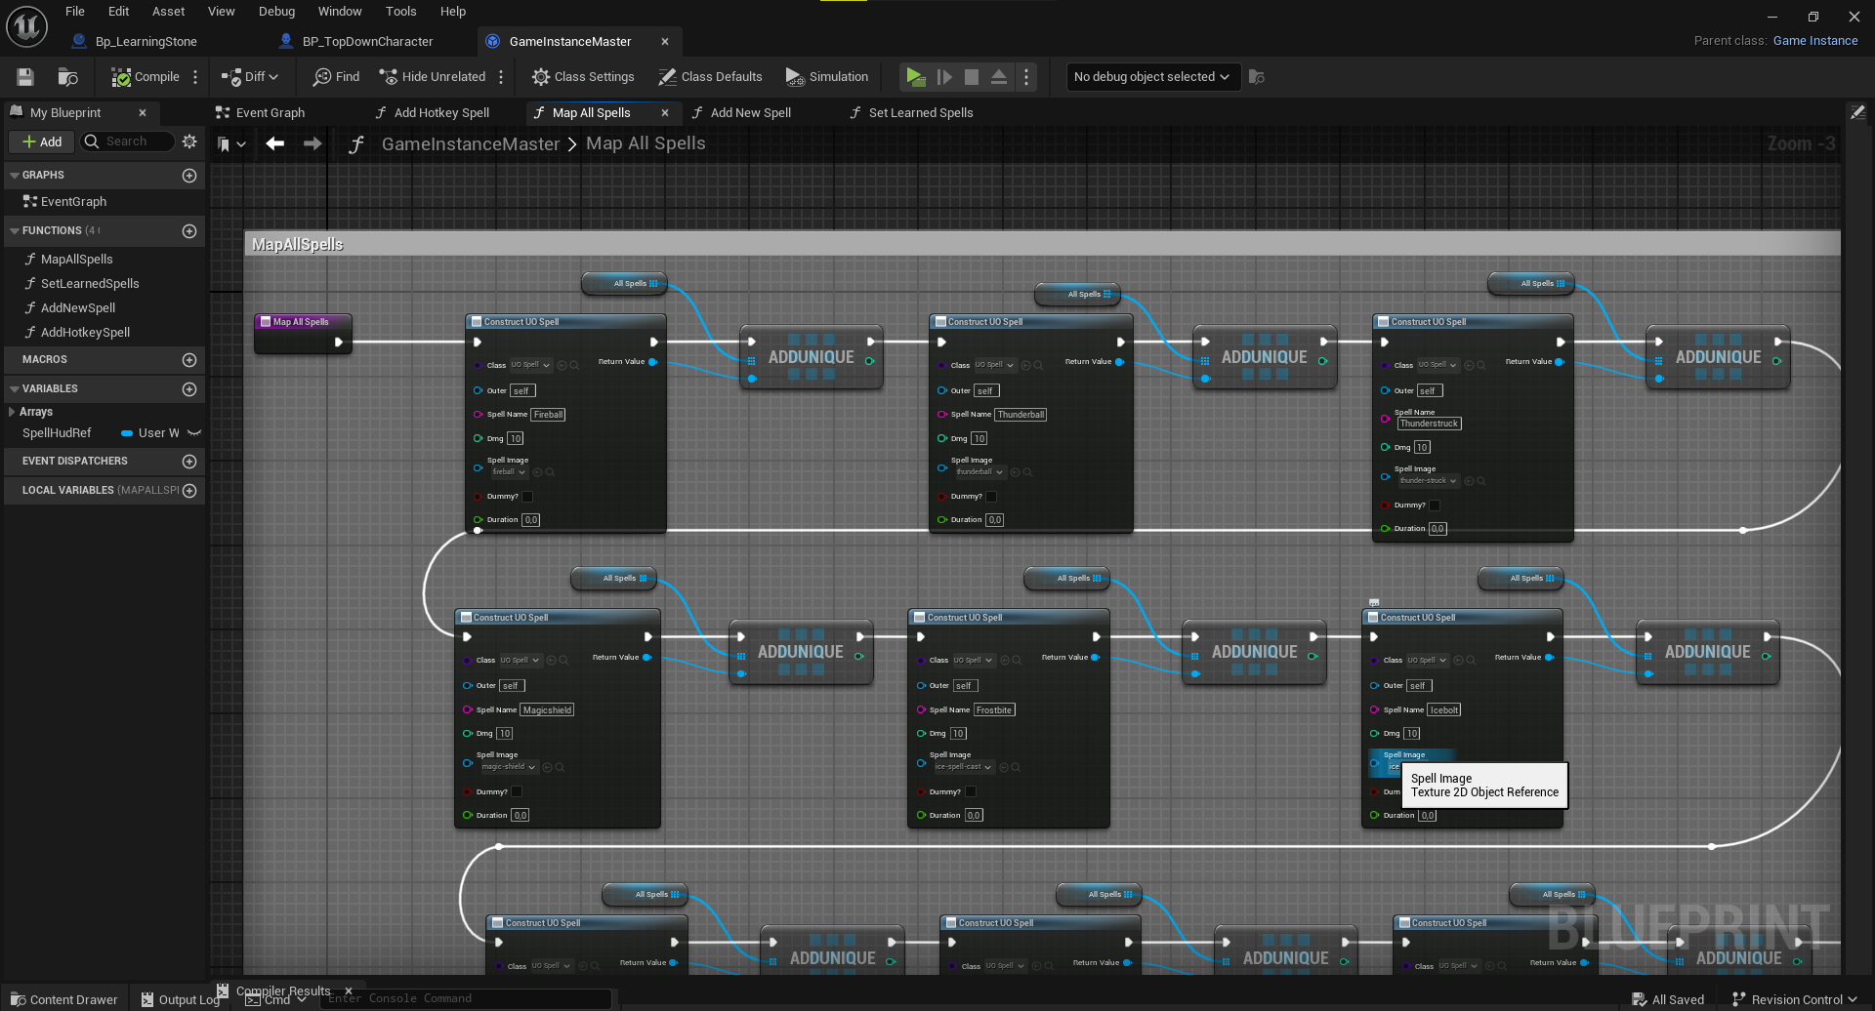Open the debug object selection dropdown
Image resolution: width=1875 pixels, height=1011 pixels.
(1153, 77)
